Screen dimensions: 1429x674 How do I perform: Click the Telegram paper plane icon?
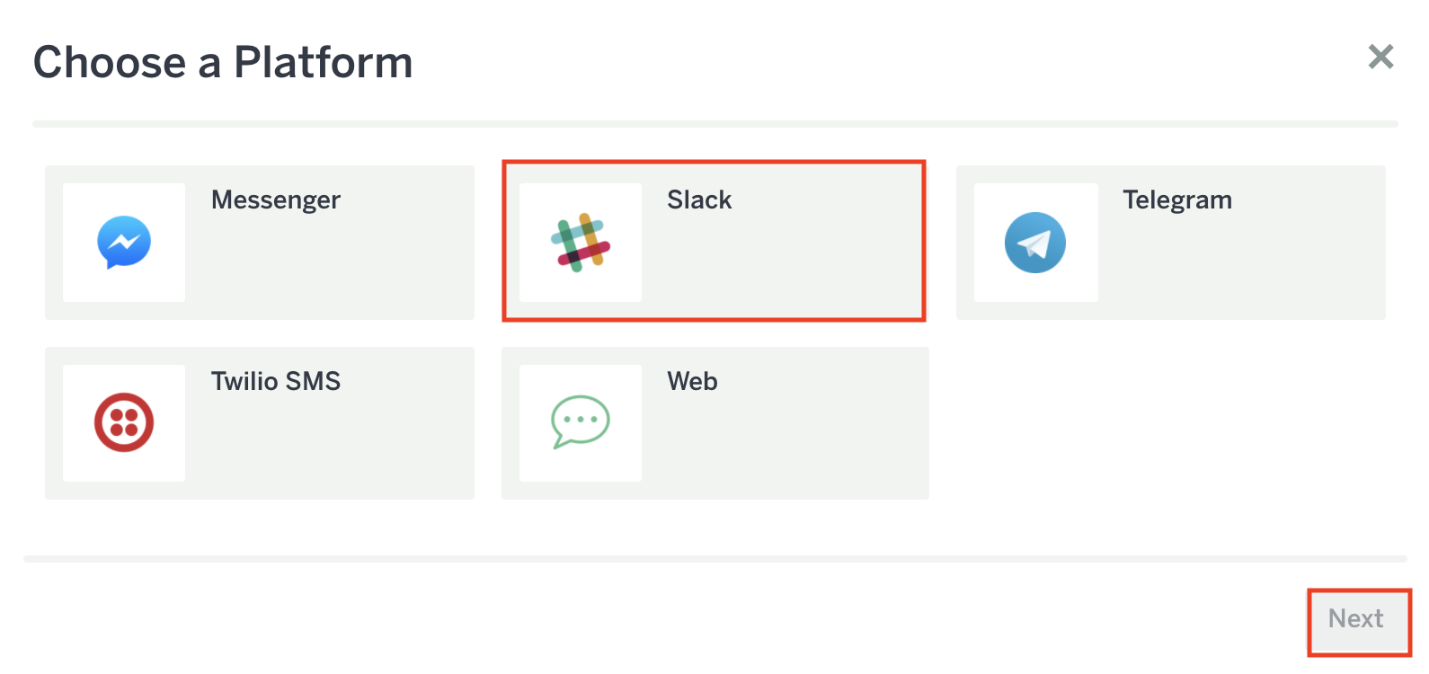click(1035, 243)
